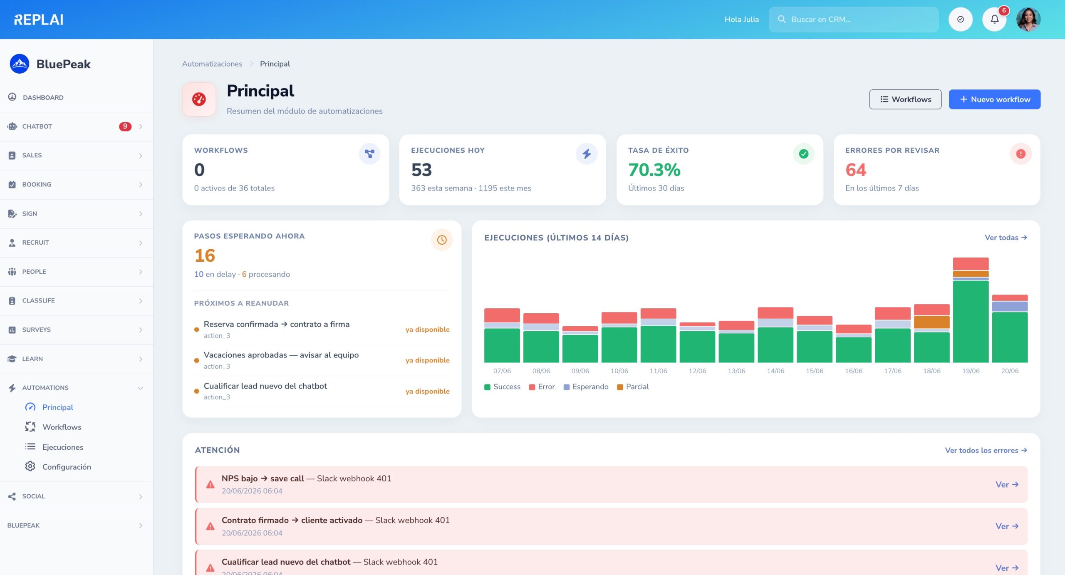Follow the Ver todas executions link

point(1006,237)
